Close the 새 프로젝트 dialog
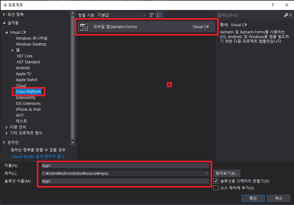The width and height of the screenshot is (294, 205). tap(287, 5)
